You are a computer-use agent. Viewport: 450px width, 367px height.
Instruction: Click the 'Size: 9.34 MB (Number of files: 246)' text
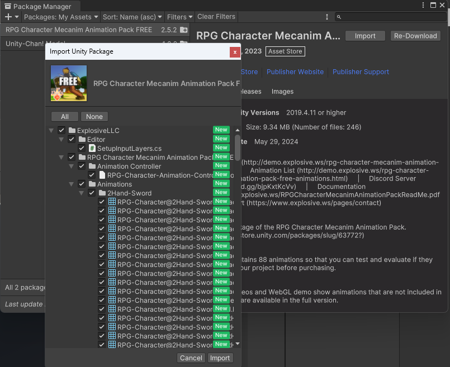(304, 127)
